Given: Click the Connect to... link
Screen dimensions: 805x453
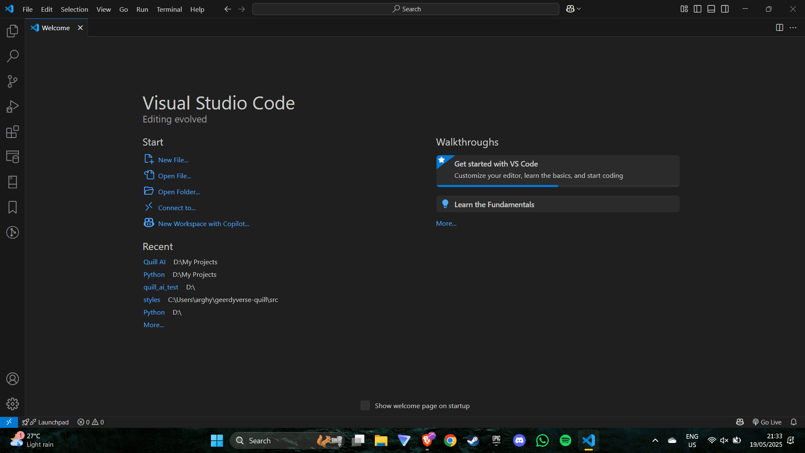Looking at the screenshot, I should [x=177, y=208].
